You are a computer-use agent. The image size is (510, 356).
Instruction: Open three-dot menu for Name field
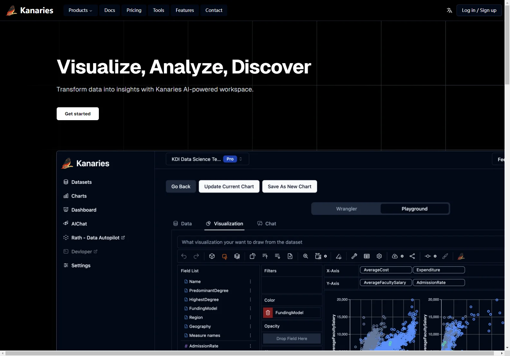[x=250, y=282]
